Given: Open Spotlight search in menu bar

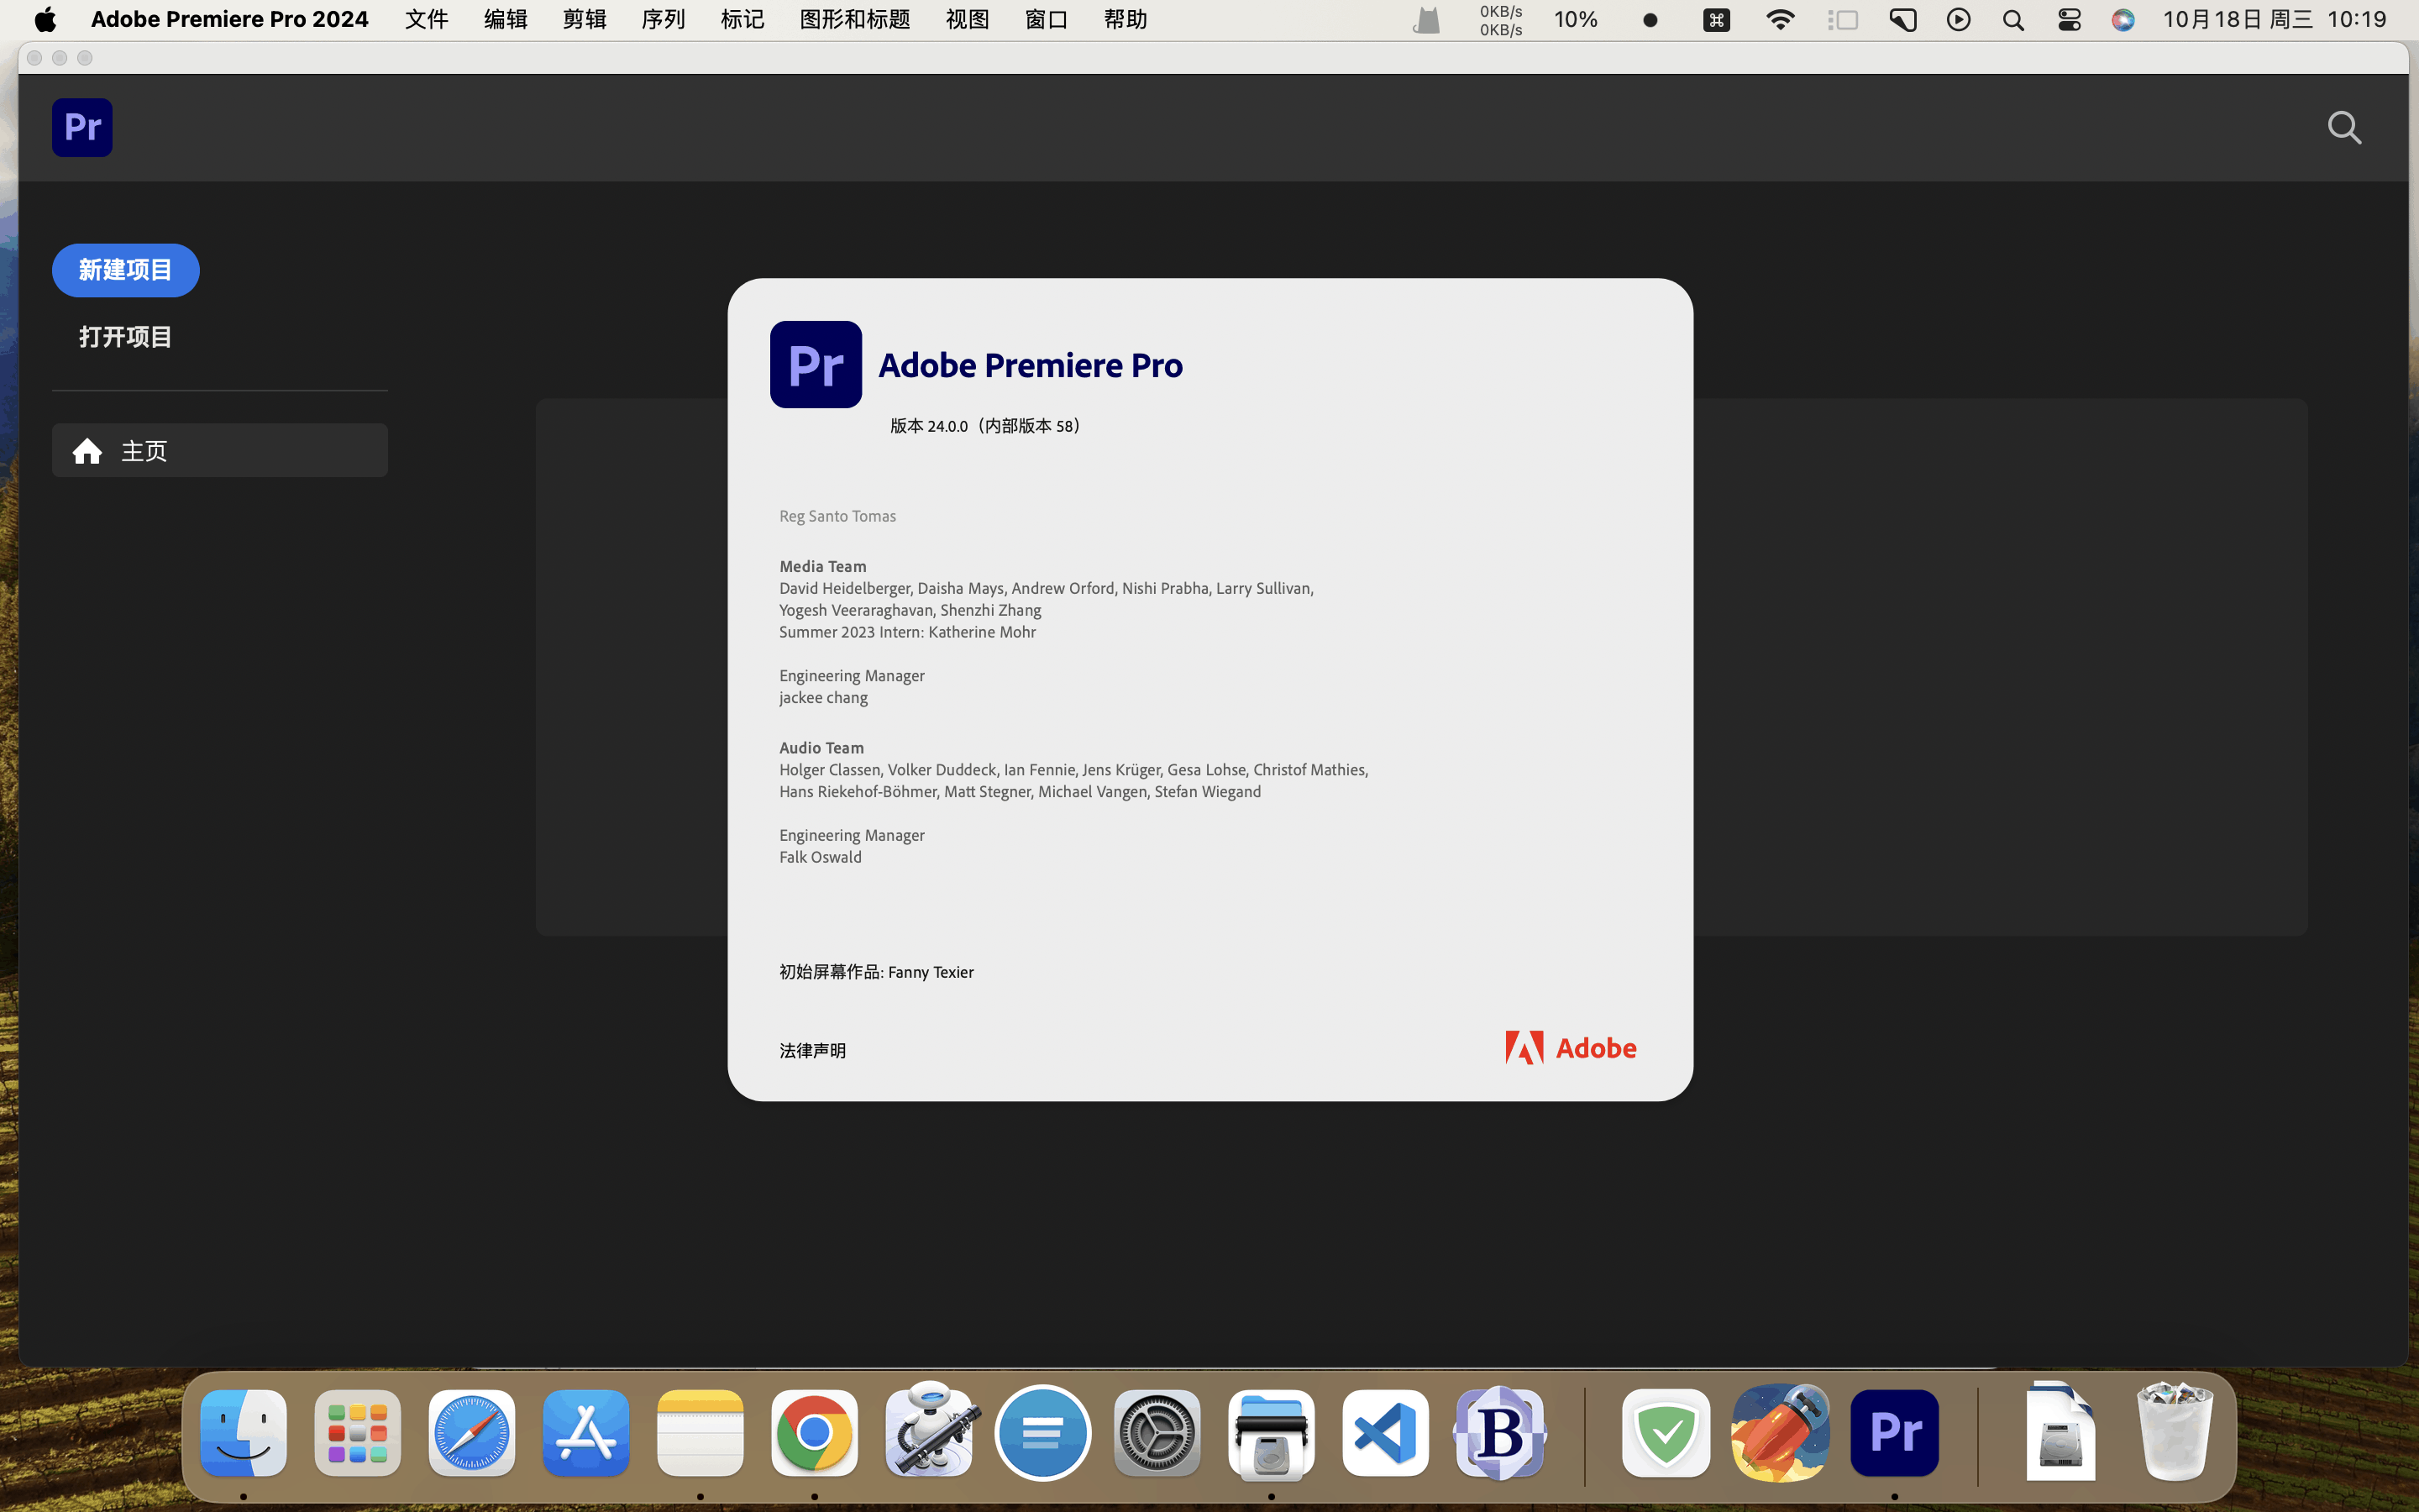Looking at the screenshot, I should tap(2013, 20).
